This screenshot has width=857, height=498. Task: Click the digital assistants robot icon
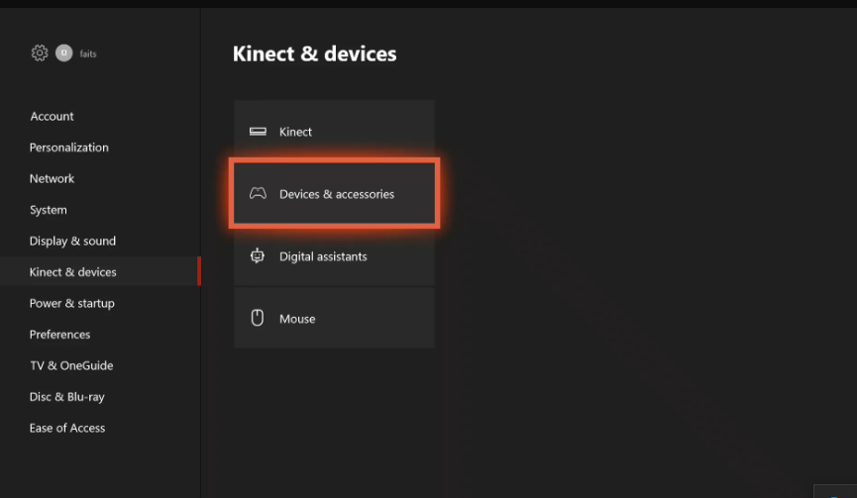pyautogui.click(x=258, y=255)
